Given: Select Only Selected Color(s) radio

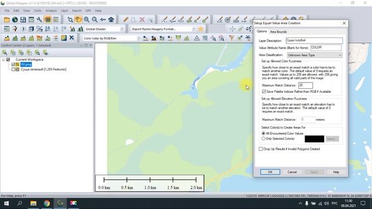Looking at the screenshot, I should 263,139.
